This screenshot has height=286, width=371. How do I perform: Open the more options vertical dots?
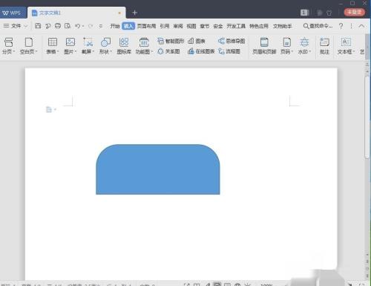(351, 26)
